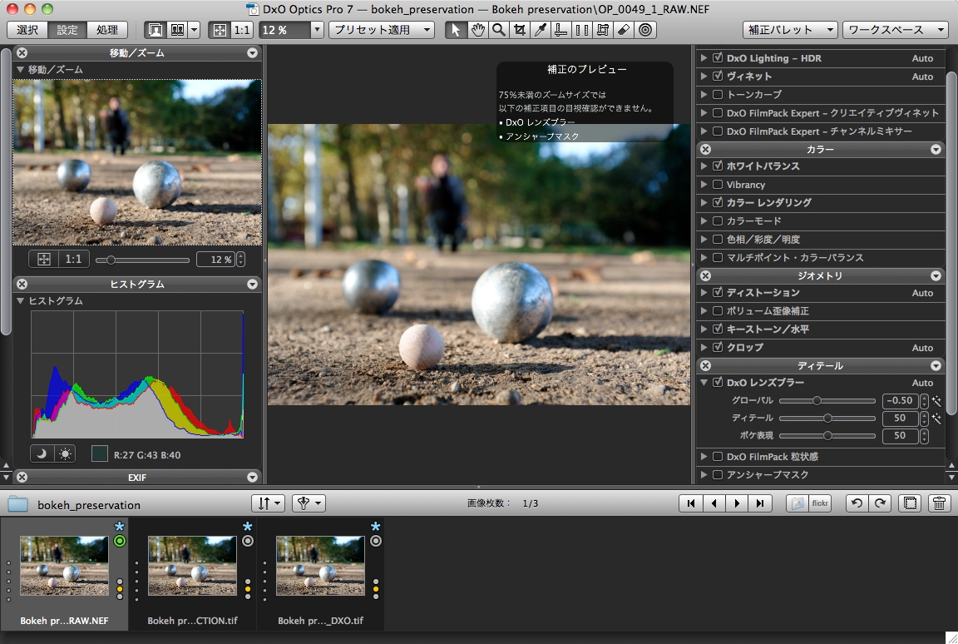Click the trash icon to delete image

pos(938,503)
